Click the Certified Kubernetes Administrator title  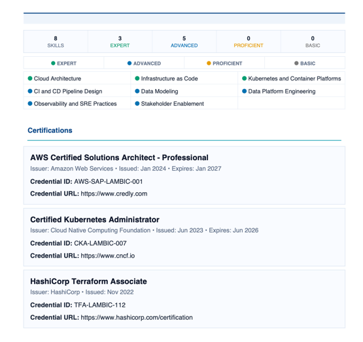click(95, 220)
